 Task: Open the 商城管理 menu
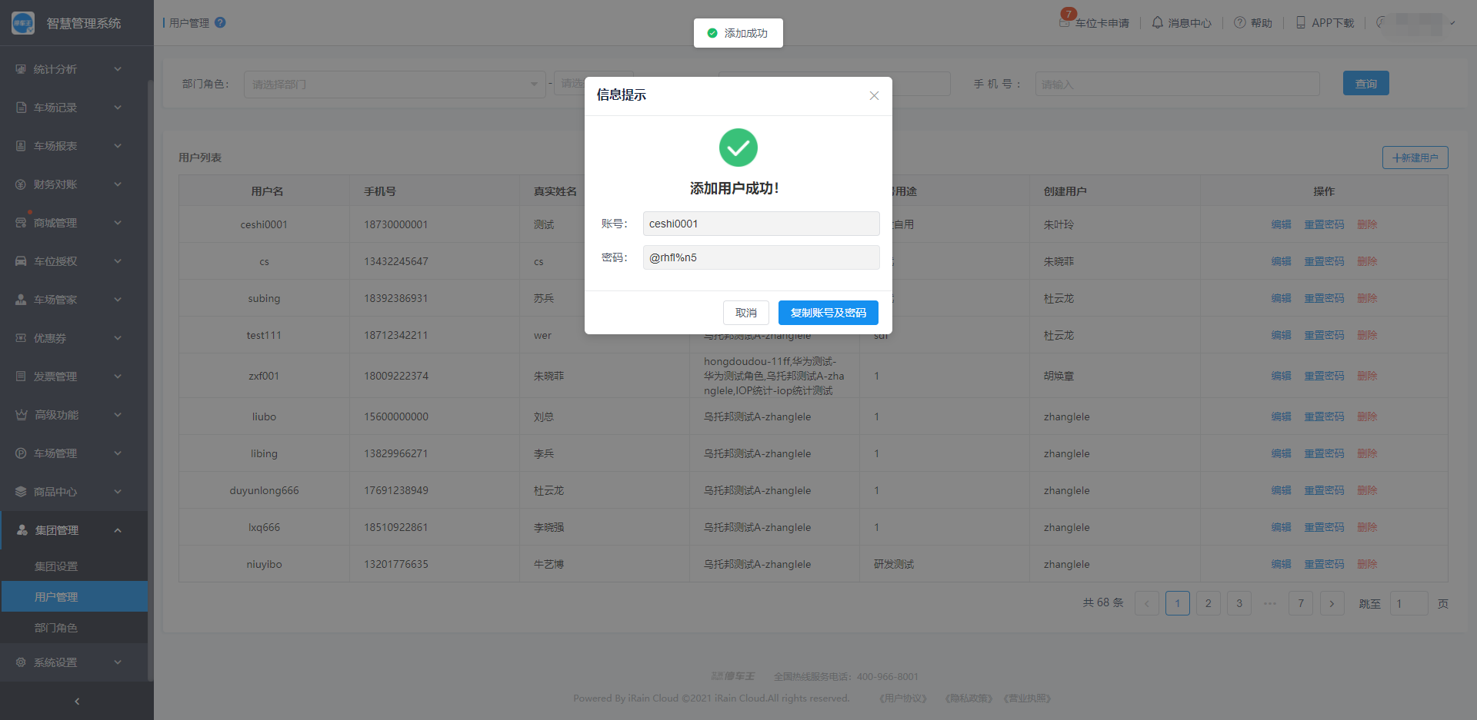tap(74, 223)
